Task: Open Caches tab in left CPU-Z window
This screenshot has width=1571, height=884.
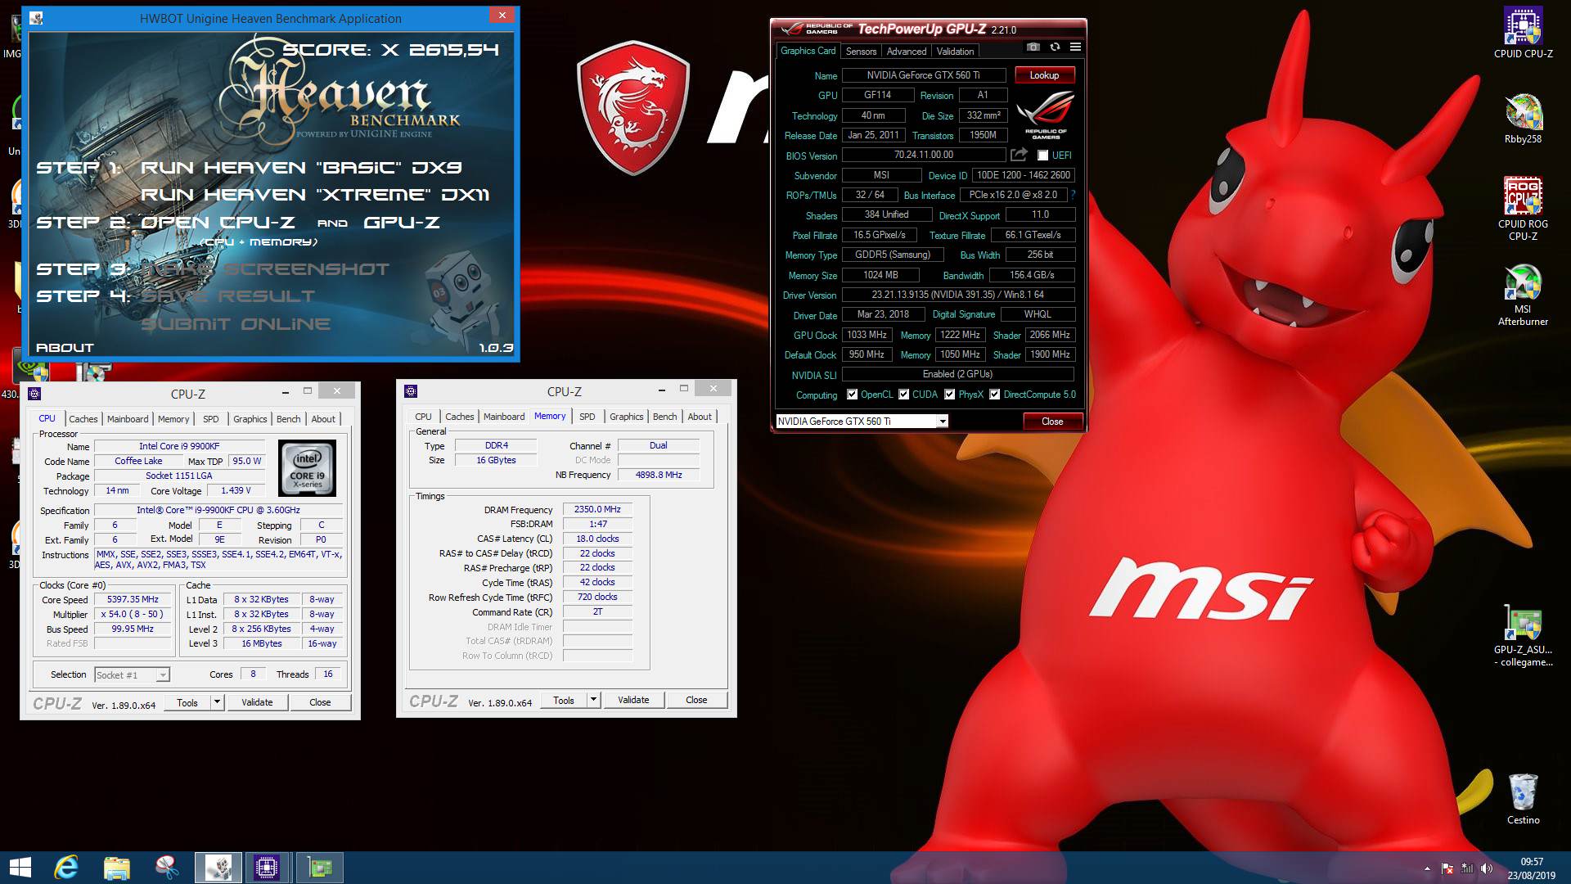Action: pos(83,419)
